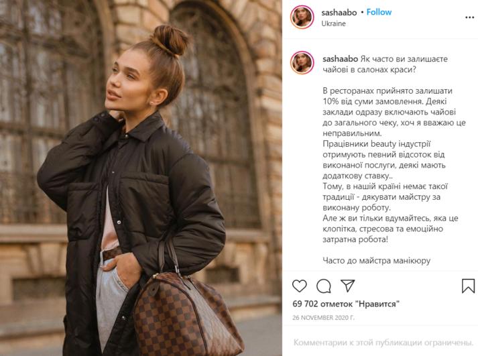Click the caption question about чайові в салонах краси
The width and height of the screenshot is (478, 356).
tap(385, 64)
